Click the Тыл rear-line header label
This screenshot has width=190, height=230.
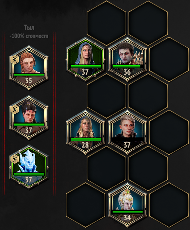[29, 27]
